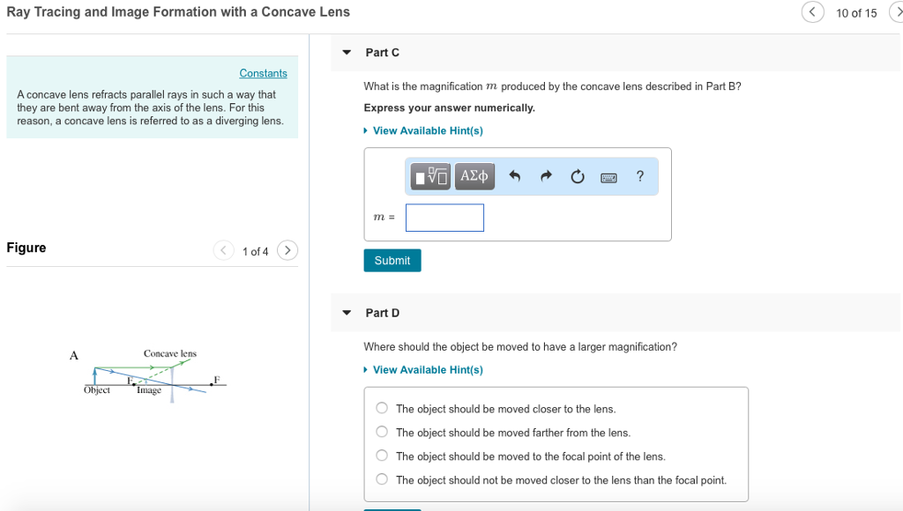
Task: Click the redo arrow in answer toolbar
Action: click(x=546, y=176)
